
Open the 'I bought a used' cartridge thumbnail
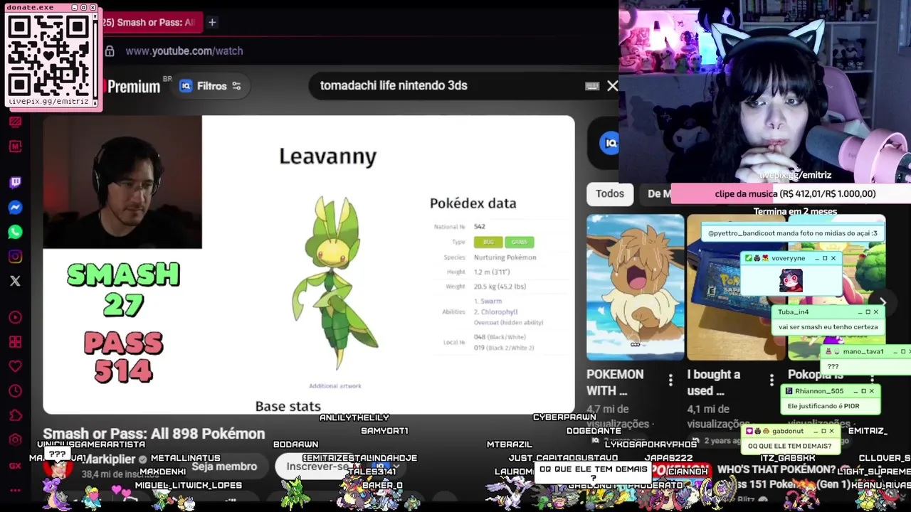(736, 287)
